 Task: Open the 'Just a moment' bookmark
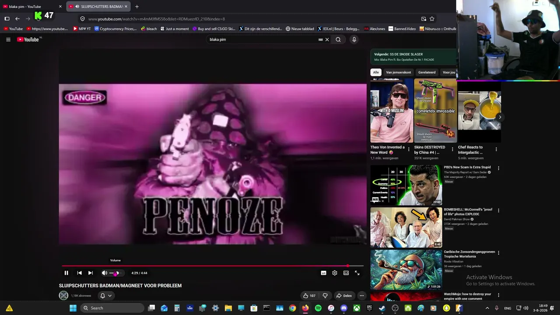coord(175,29)
